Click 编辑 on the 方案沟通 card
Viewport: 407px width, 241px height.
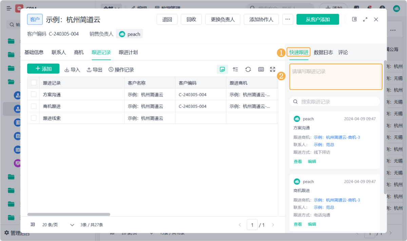[x=312, y=162]
